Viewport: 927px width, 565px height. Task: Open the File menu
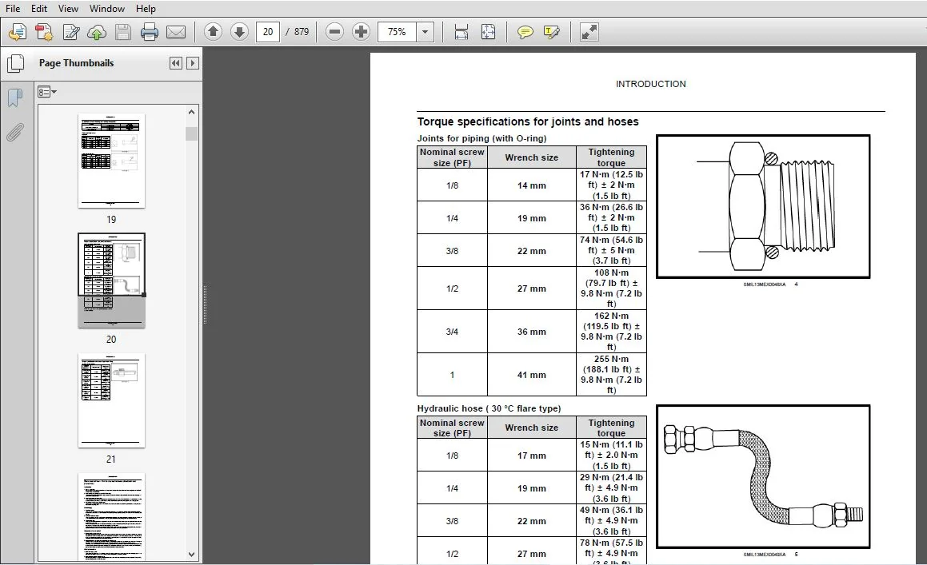click(x=13, y=8)
